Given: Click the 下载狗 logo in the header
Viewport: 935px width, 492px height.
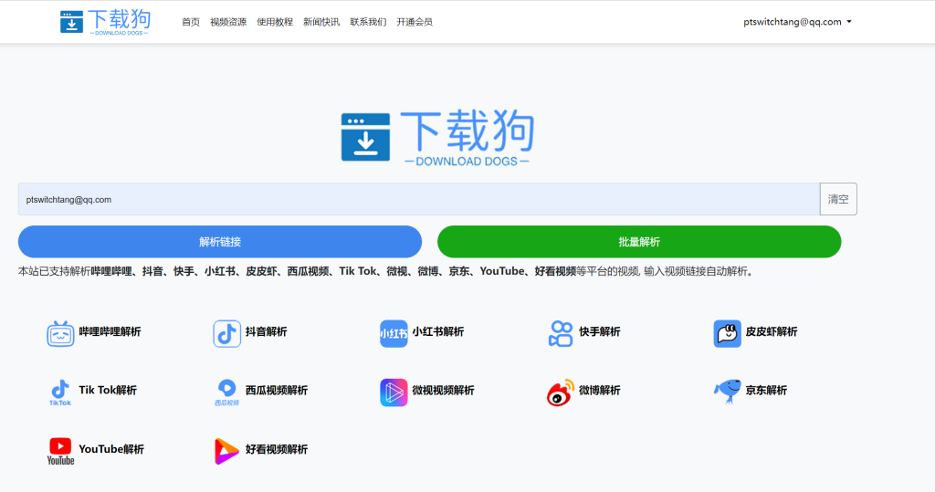Looking at the screenshot, I should click(x=106, y=22).
